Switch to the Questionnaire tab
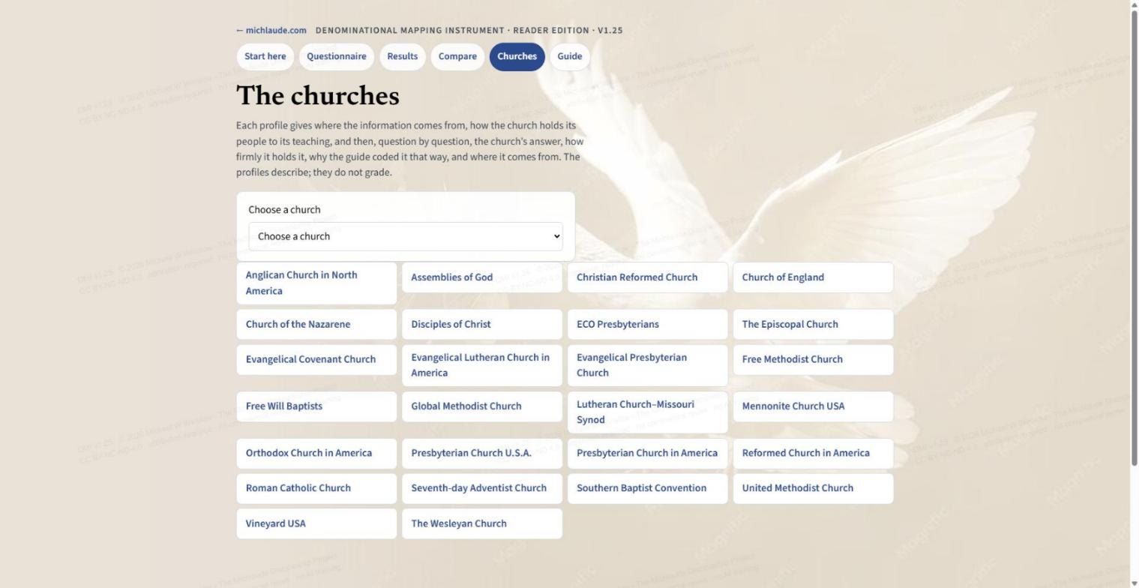The height and width of the screenshot is (588, 1139). (337, 56)
